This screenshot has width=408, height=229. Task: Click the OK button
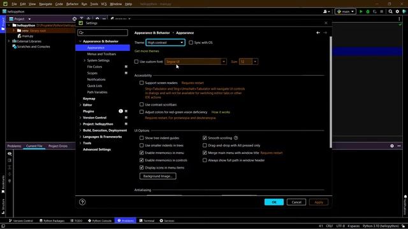[274, 202]
